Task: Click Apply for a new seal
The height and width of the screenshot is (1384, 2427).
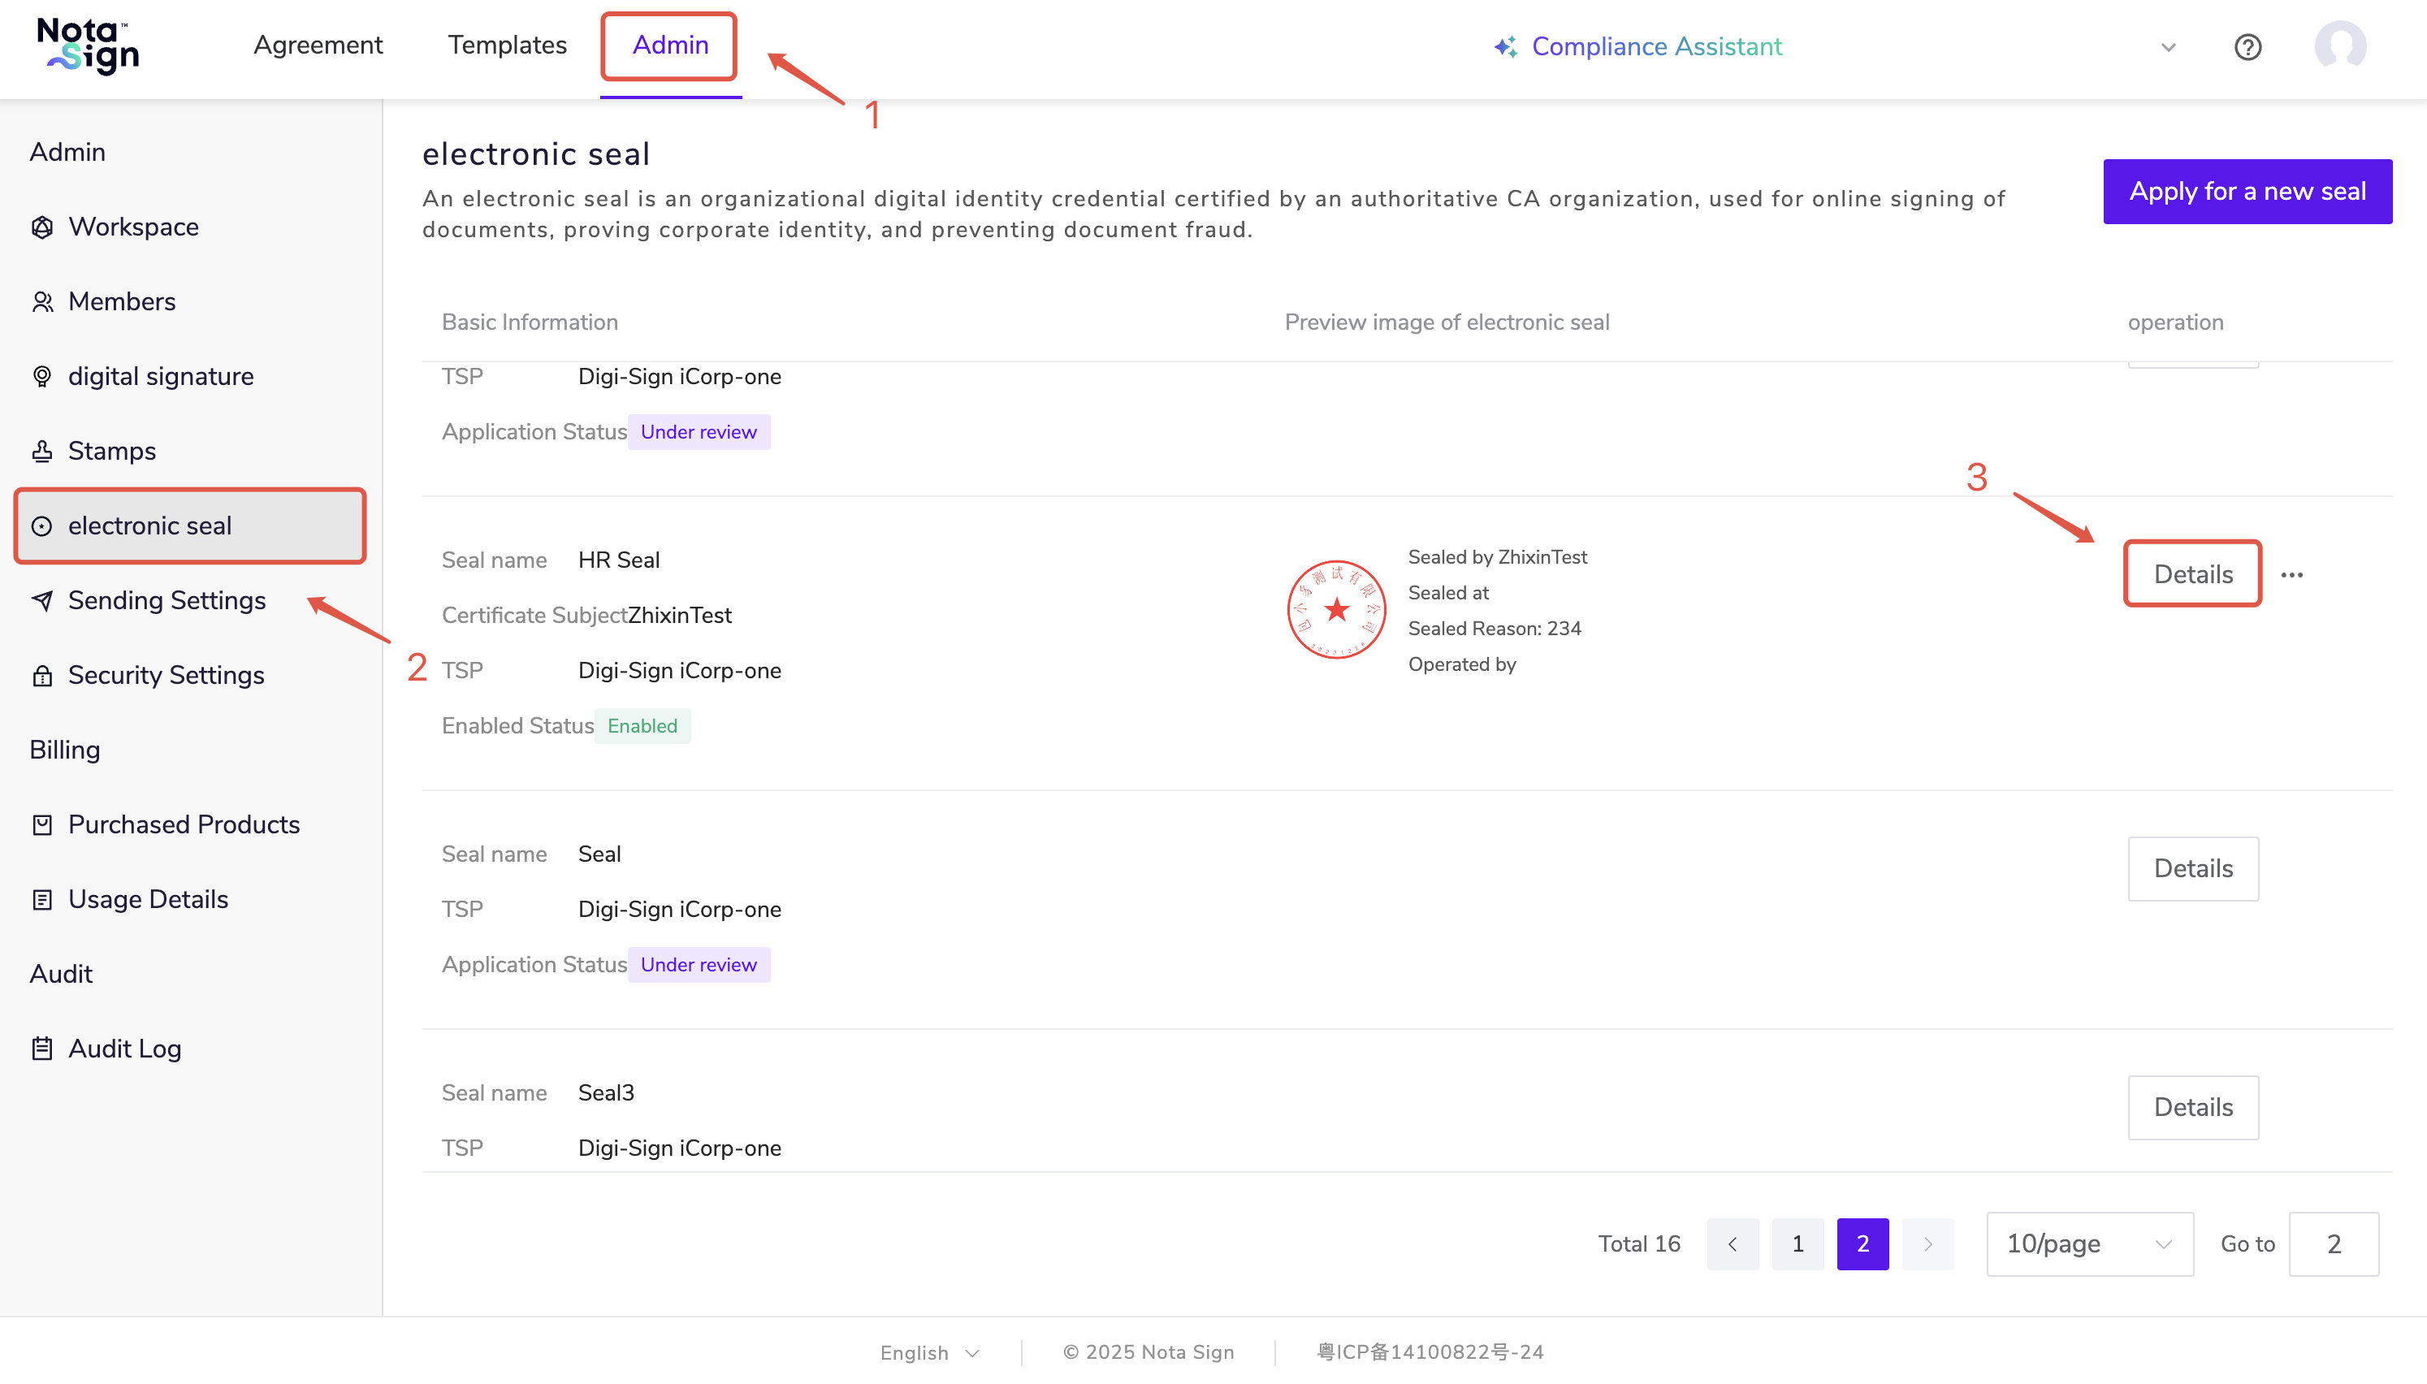Action: (2247, 191)
